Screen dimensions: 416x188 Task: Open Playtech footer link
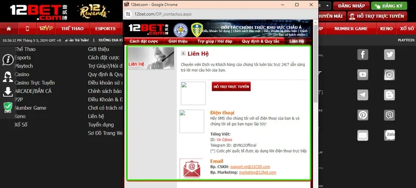tap(23, 66)
